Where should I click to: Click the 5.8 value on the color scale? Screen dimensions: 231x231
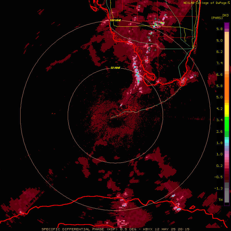click(x=219, y=86)
